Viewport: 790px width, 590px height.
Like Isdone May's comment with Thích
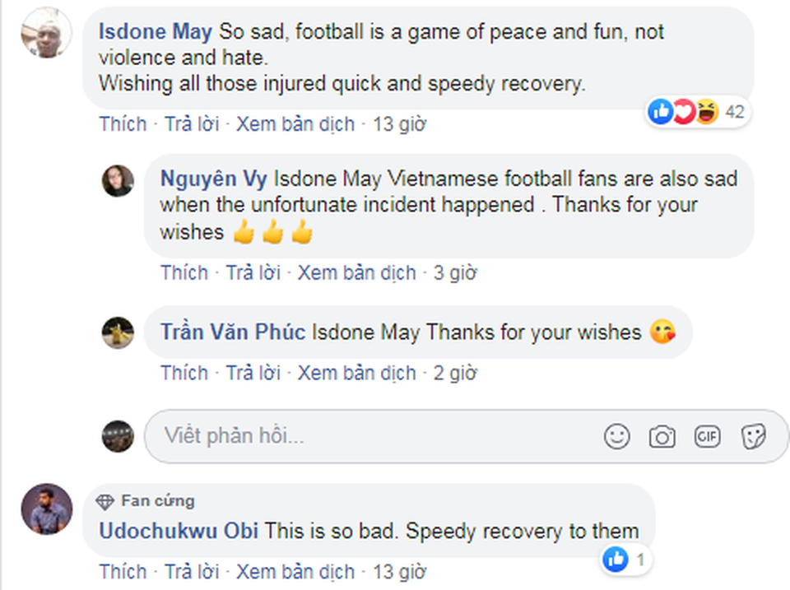click(123, 124)
